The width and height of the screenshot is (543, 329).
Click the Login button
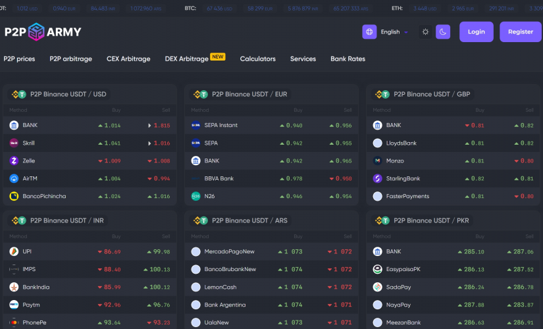click(476, 32)
